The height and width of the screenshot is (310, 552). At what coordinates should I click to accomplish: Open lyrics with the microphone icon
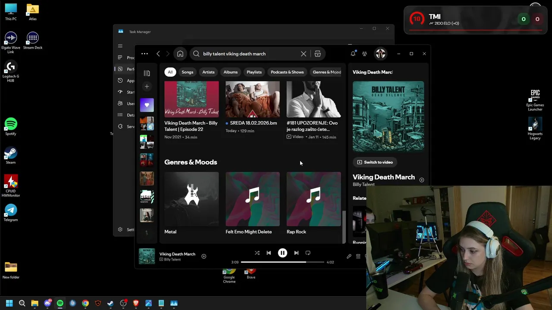coord(349,257)
